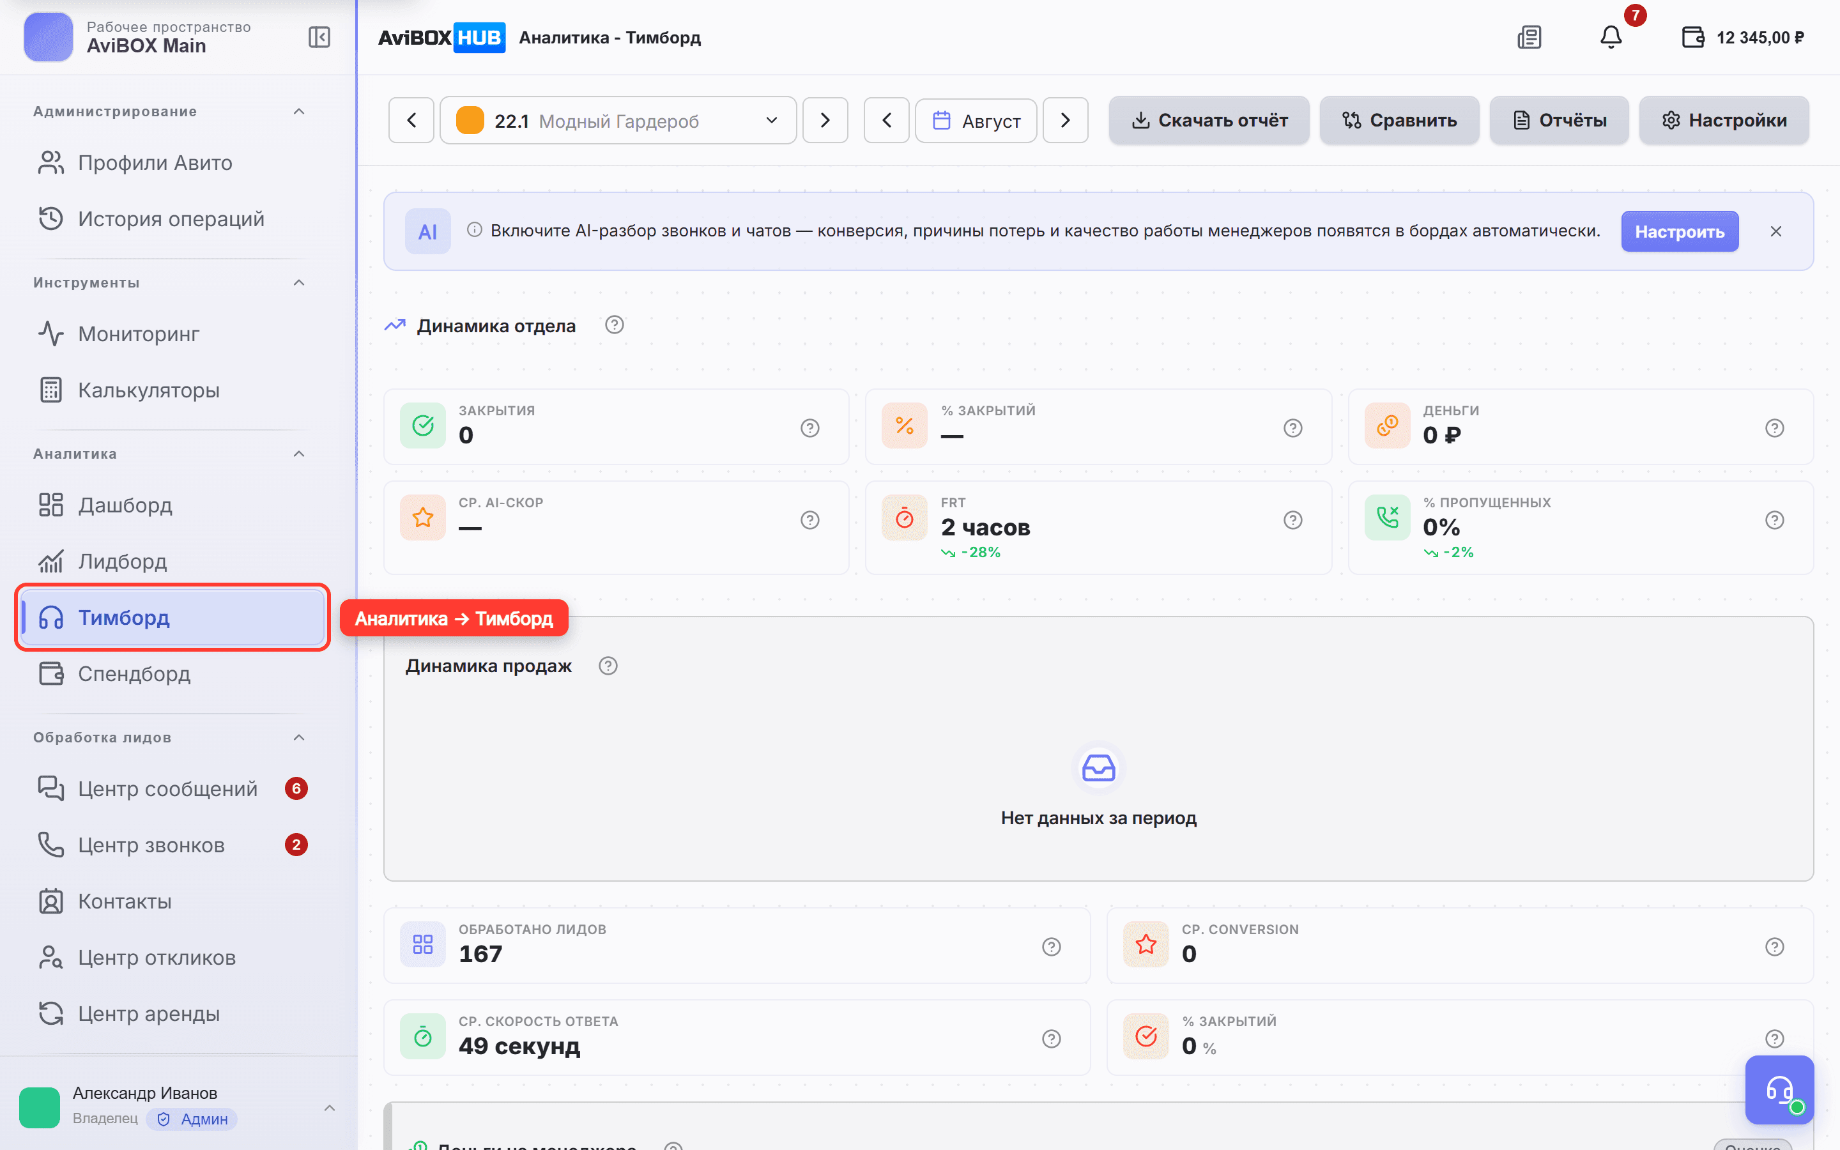
Task: Go to previous month arrow
Action: [x=887, y=120]
